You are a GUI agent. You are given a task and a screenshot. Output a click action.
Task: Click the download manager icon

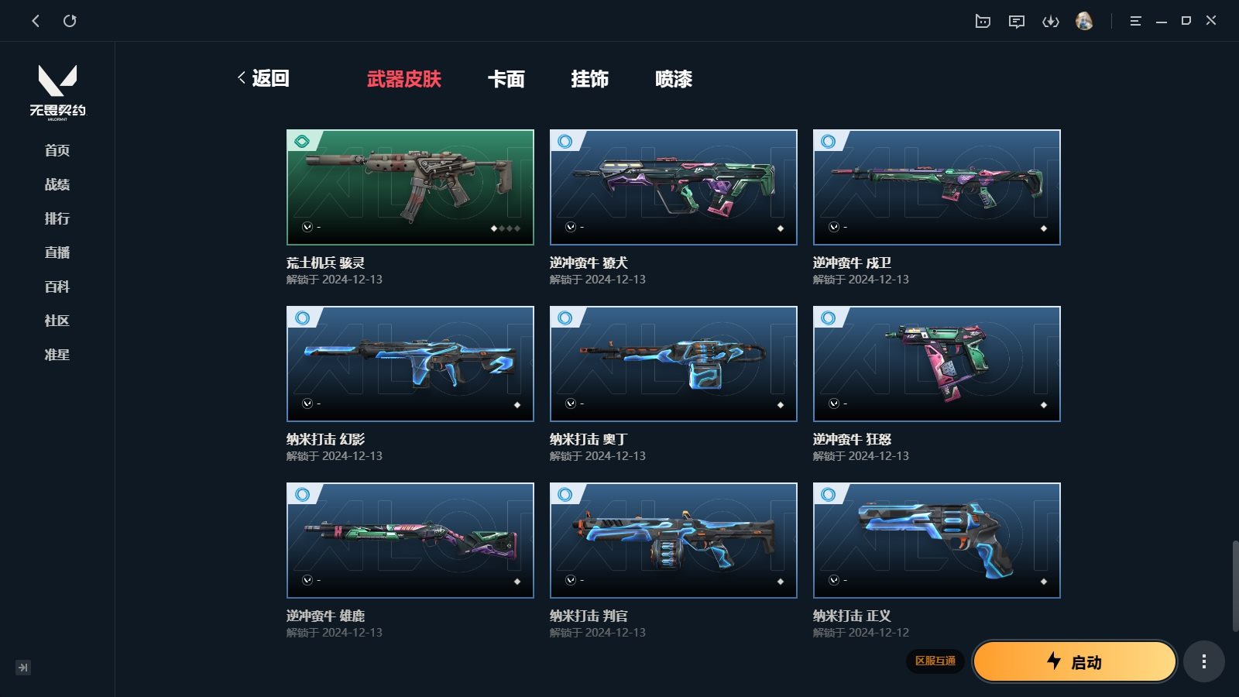pyautogui.click(x=1051, y=21)
